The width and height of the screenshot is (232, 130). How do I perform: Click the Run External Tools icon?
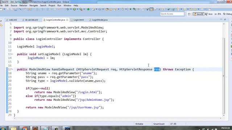point(81,9)
